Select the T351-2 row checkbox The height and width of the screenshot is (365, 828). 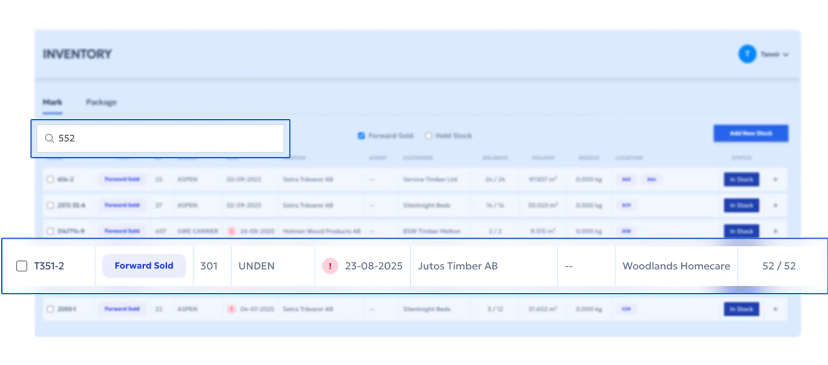click(22, 266)
